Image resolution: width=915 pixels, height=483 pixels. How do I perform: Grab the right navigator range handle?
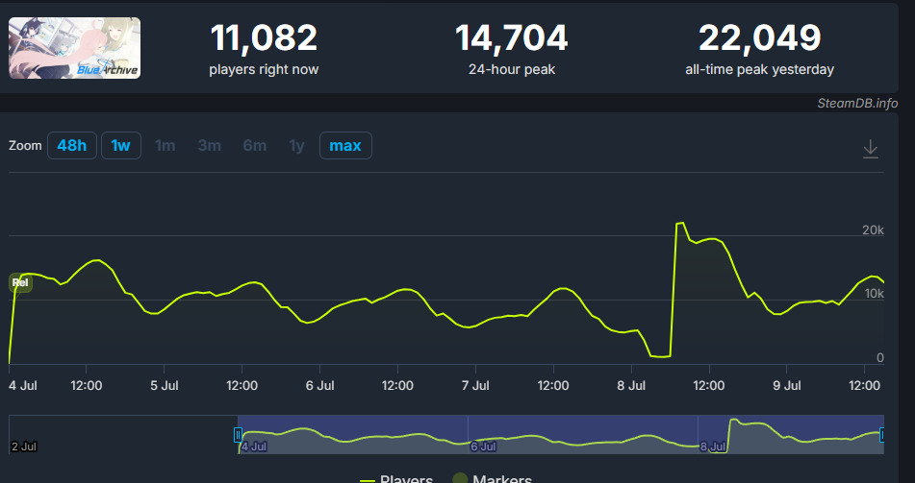(x=883, y=435)
